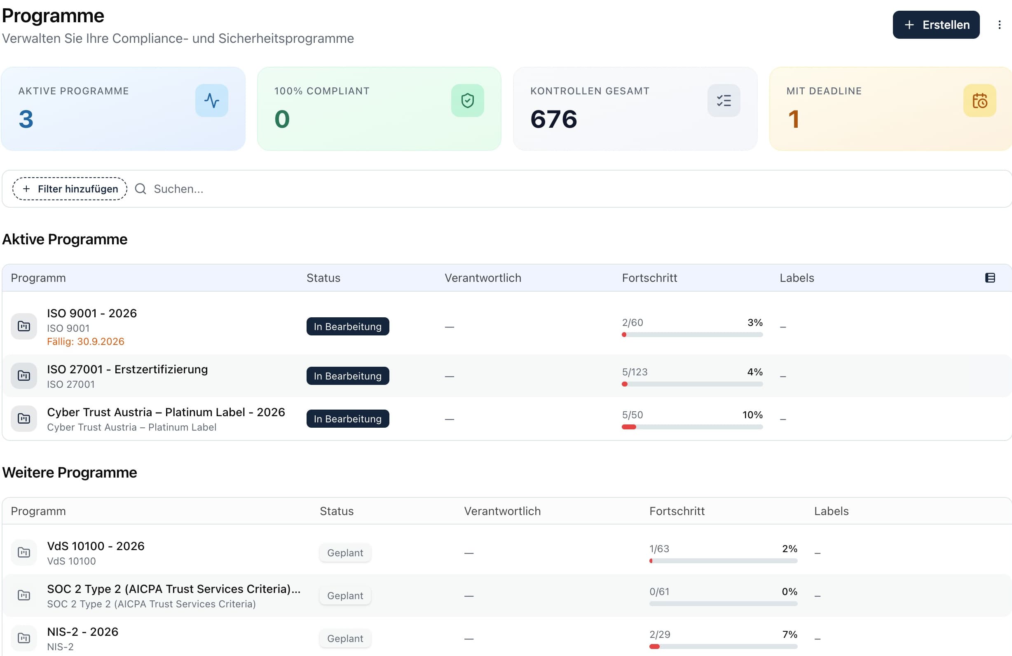Screen dimensions: 1012x656
Task: Open ISO 27001 - Erstzertifizierung program
Action: click(127, 370)
